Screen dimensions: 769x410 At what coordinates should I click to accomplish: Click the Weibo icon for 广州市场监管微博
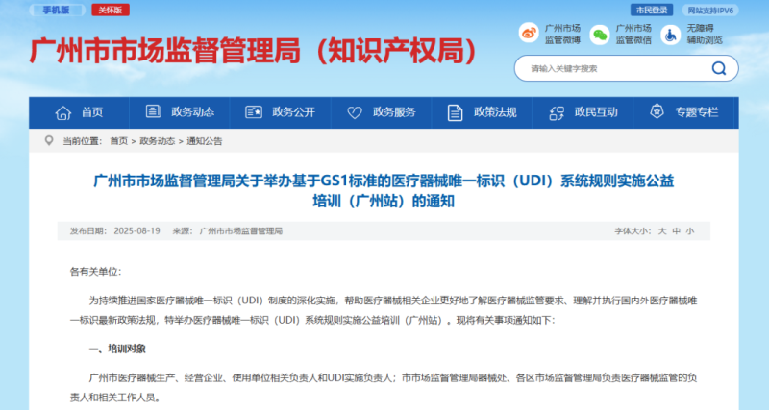coord(530,35)
